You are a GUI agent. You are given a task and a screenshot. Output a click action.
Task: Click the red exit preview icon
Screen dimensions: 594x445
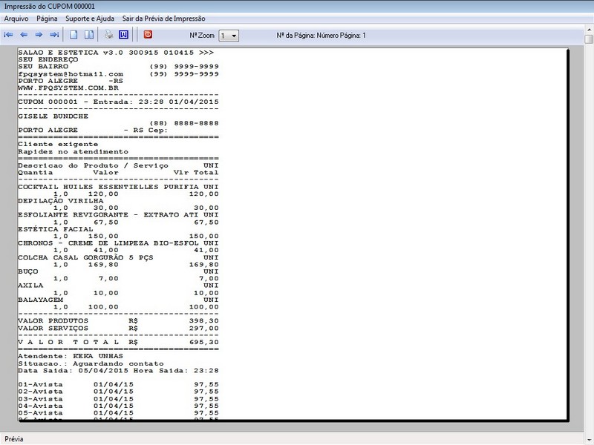point(148,34)
